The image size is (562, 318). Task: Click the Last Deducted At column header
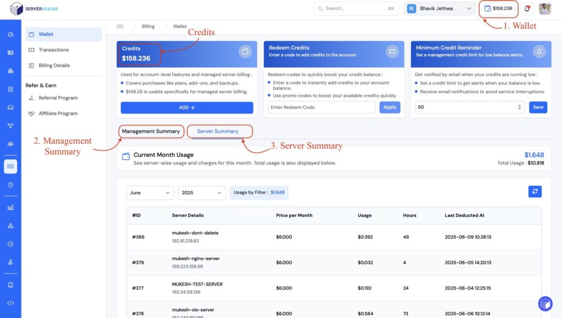[x=464, y=215]
